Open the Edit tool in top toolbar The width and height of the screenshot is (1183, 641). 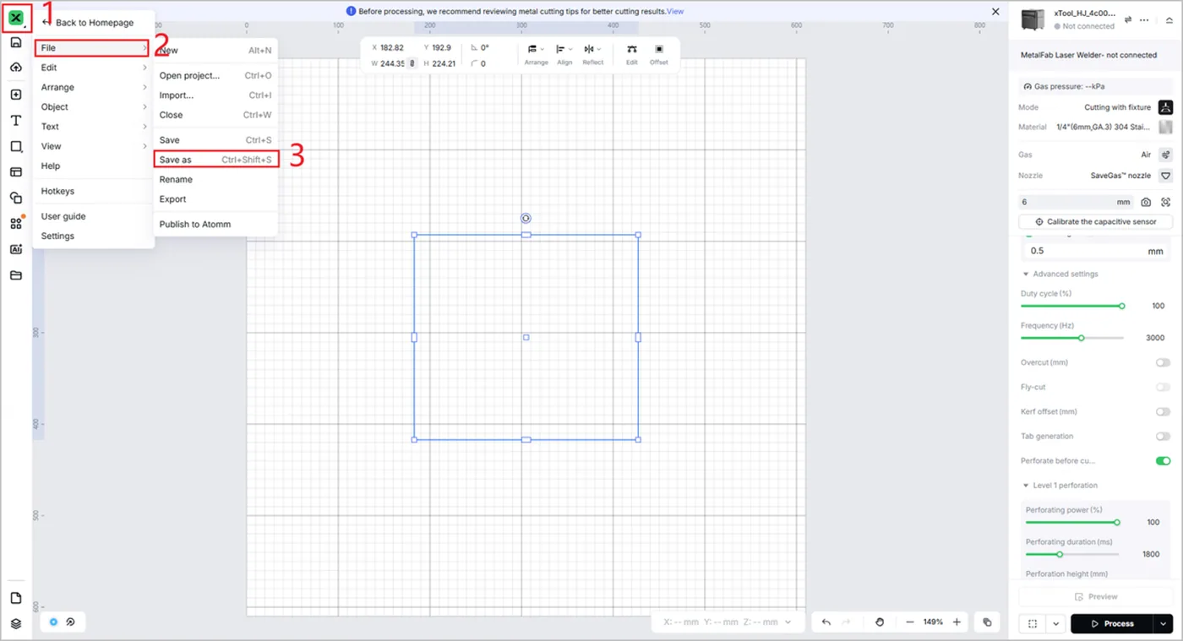pyautogui.click(x=631, y=55)
